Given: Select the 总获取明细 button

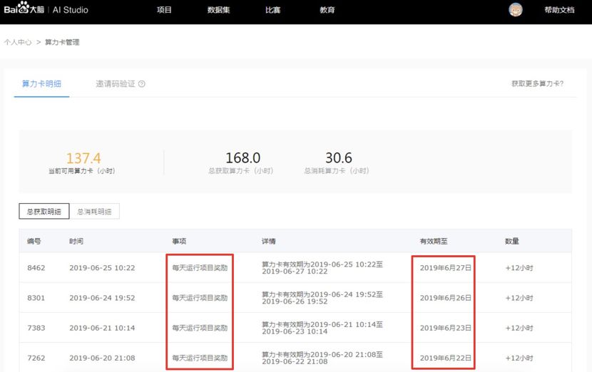Looking at the screenshot, I should pyautogui.click(x=44, y=211).
